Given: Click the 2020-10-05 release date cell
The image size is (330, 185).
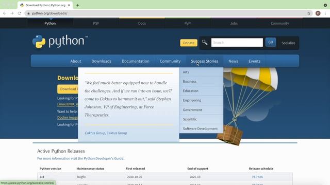Looking at the screenshot, I should point(135,177).
